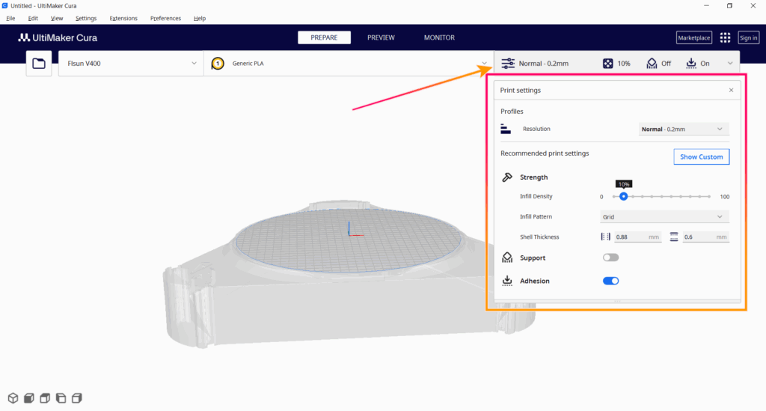Click wall thickness icon beside 0.88
The height and width of the screenshot is (411, 766).
click(x=606, y=237)
